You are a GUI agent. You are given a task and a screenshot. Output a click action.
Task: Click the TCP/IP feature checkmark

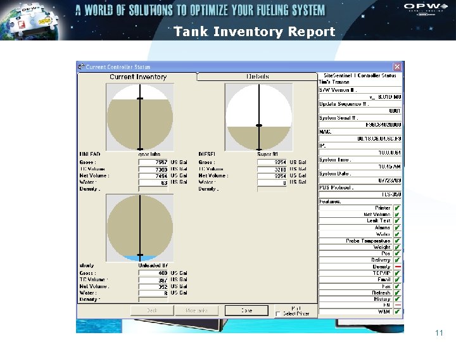point(397,273)
